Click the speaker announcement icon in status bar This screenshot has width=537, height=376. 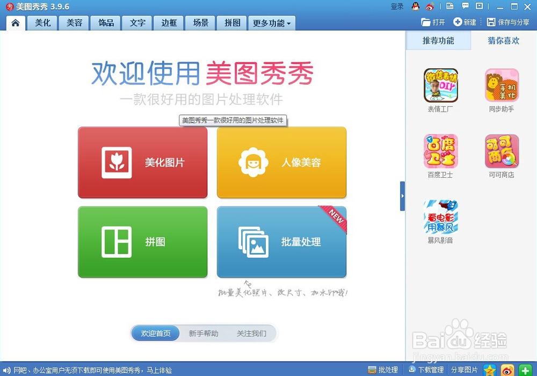coord(6,370)
